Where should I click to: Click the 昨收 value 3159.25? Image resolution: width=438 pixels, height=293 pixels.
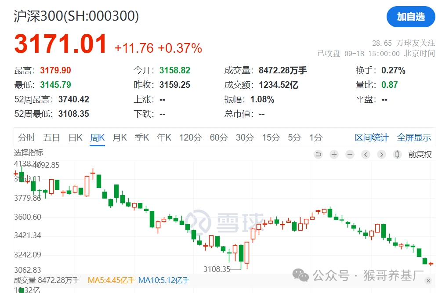(174, 85)
